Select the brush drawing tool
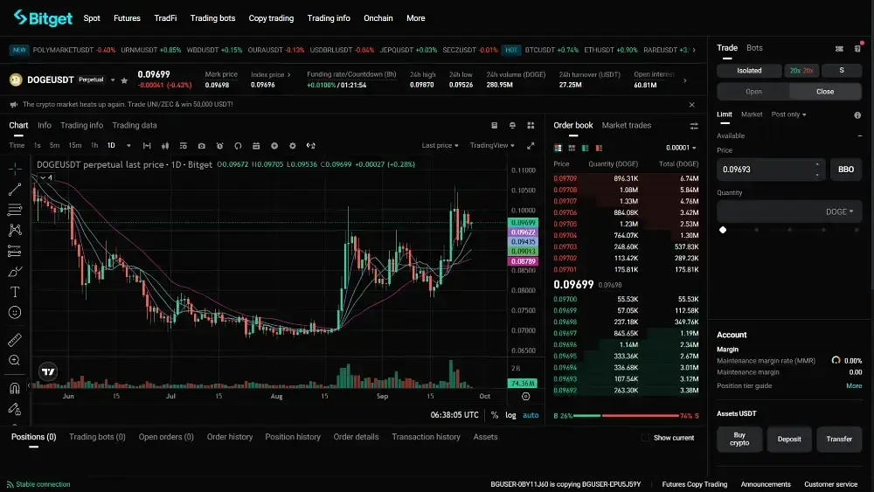The height and width of the screenshot is (492, 874). pos(15,272)
